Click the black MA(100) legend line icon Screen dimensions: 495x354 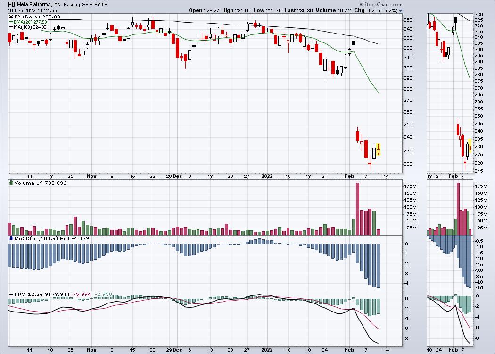(11, 27)
